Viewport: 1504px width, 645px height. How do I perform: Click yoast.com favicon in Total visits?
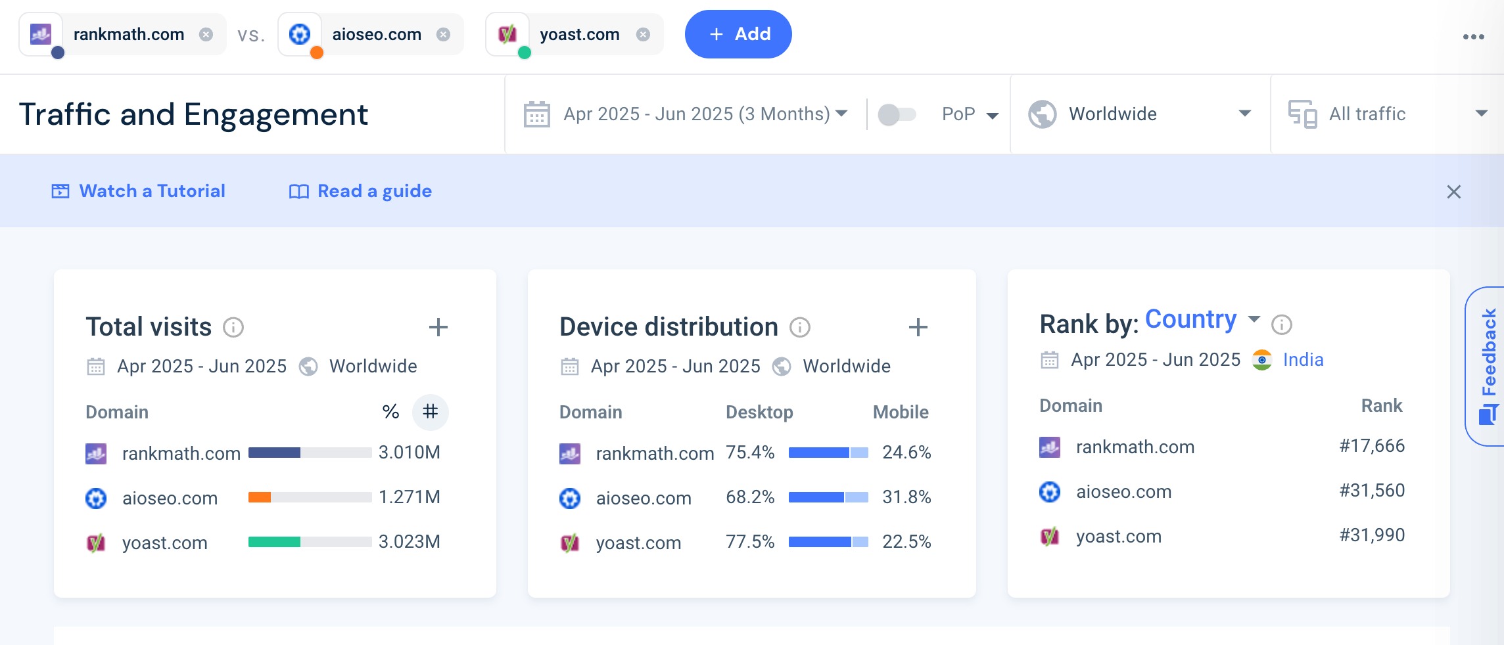pyautogui.click(x=96, y=543)
